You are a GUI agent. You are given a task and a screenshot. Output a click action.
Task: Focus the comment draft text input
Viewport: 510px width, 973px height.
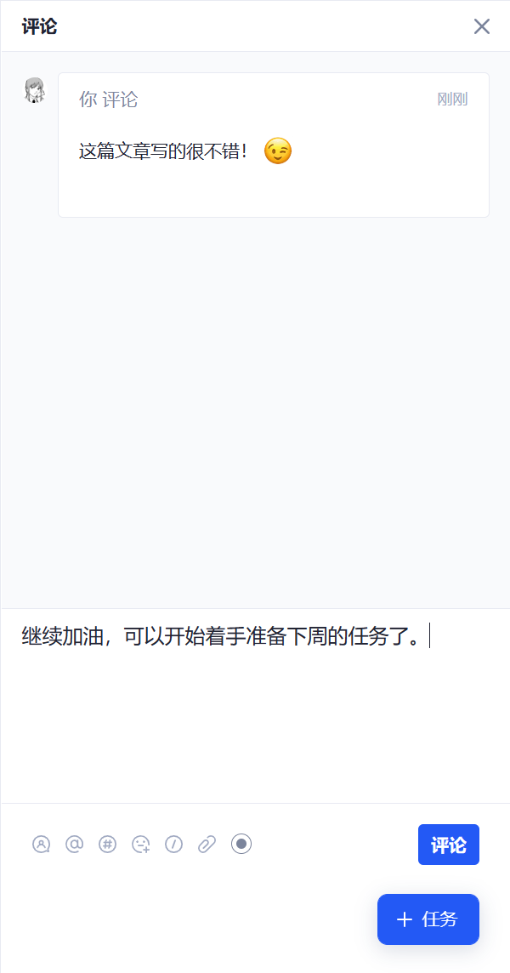coord(255,706)
